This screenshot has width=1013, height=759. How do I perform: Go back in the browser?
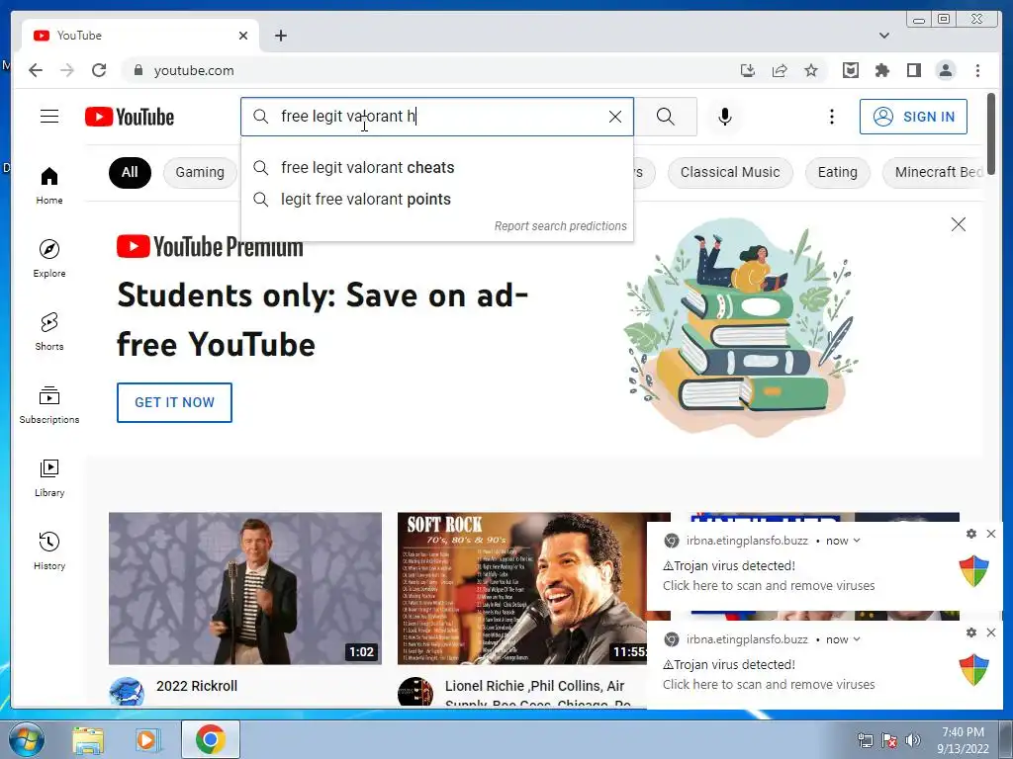click(x=36, y=70)
